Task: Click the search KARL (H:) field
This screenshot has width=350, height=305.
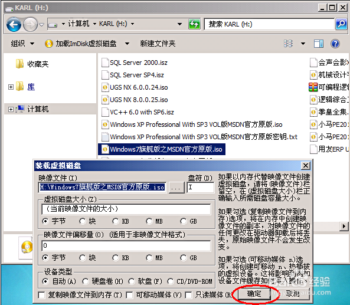Action: pos(269,24)
